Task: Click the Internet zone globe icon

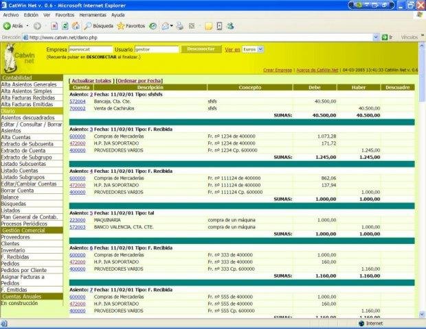Action: [x=361, y=324]
